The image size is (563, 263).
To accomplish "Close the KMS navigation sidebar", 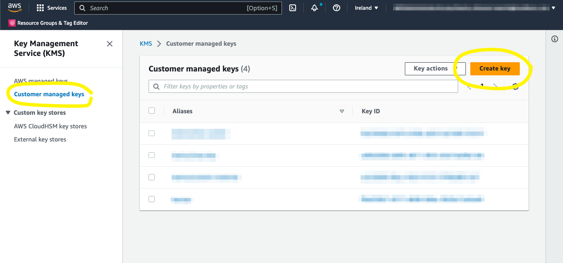I will (110, 44).
